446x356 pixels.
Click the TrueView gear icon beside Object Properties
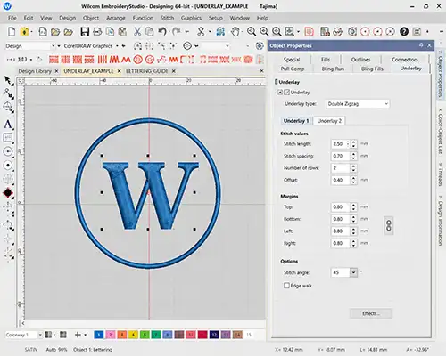[260, 45]
